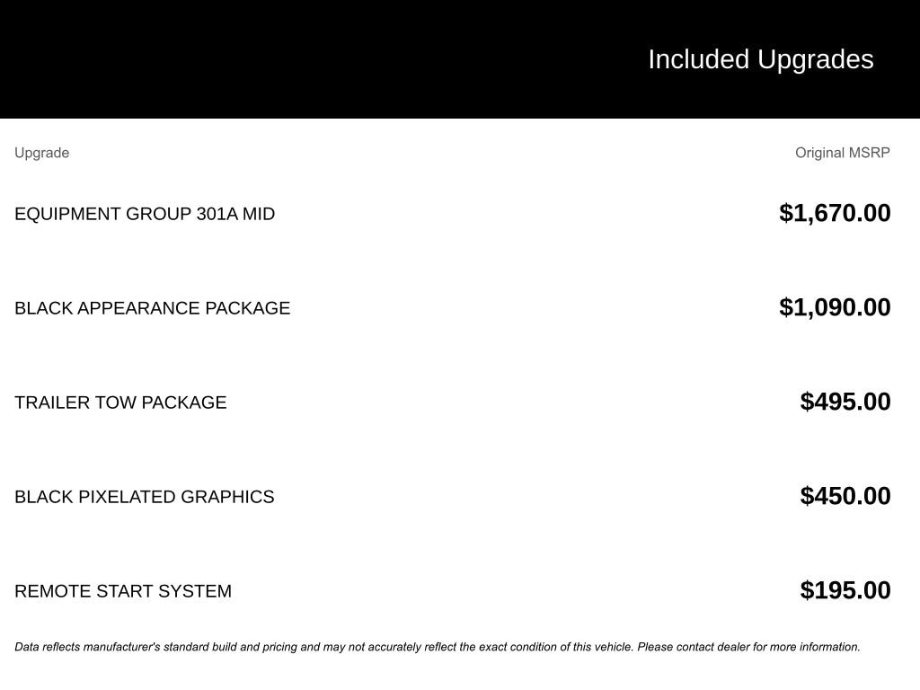Click the word 'Upgrades' in the banner title
The height and width of the screenshot is (690, 920).
(x=815, y=59)
